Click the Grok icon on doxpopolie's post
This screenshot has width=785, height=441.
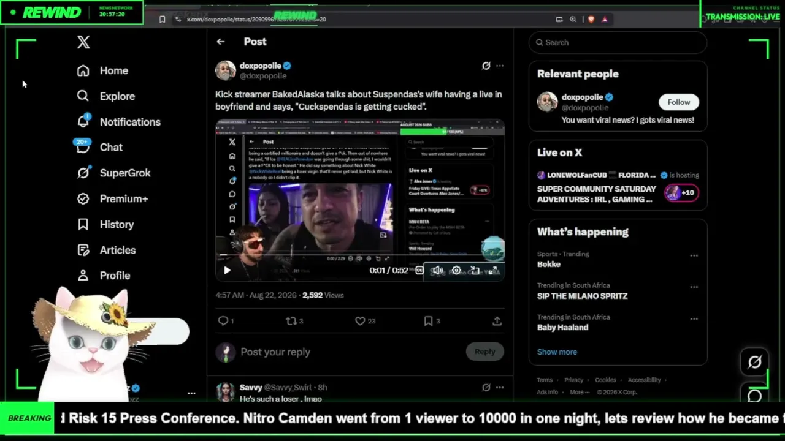click(486, 66)
